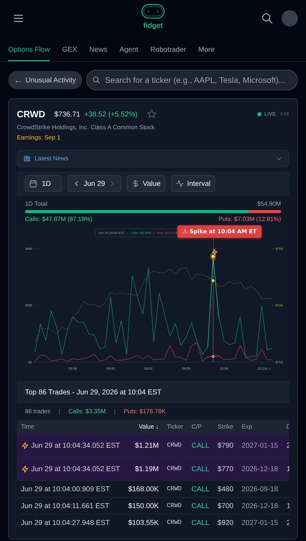Image resolution: width=306 pixels, height=541 pixels.
Task: Select the $1.19M trade value cell
Action: click(146, 469)
